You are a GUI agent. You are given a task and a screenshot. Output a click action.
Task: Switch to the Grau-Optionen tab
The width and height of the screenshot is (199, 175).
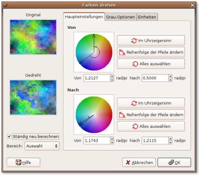pyautogui.click(x=120, y=17)
